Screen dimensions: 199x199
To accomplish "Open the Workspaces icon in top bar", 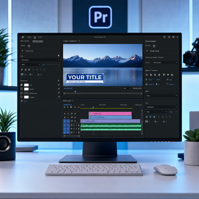I will pyautogui.click(x=165, y=37).
